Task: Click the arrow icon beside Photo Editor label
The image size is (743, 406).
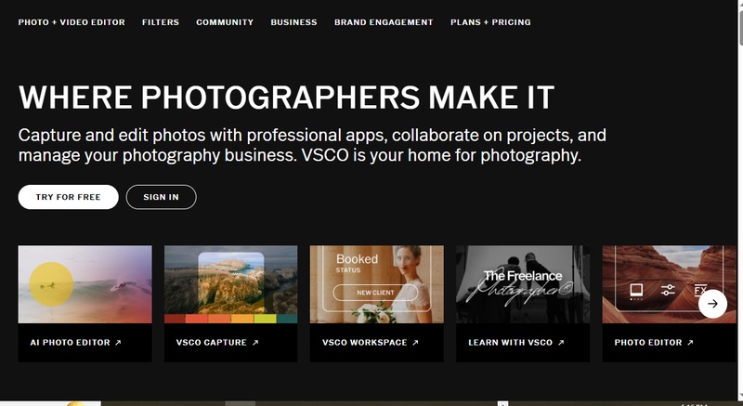Action: click(690, 343)
